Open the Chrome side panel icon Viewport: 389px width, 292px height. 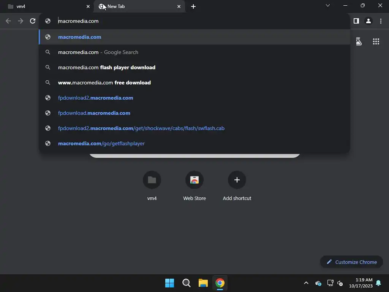pos(356,21)
